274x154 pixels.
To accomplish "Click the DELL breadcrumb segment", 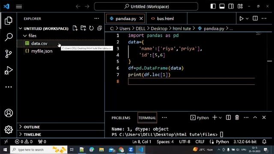I will click(x=140, y=29).
